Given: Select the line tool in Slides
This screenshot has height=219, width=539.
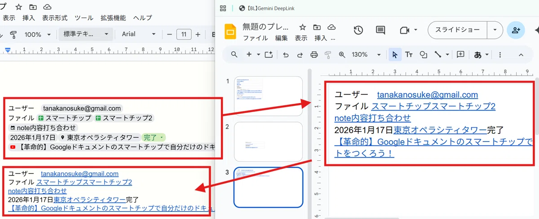Looking at the screenshot, I should 437,55.
